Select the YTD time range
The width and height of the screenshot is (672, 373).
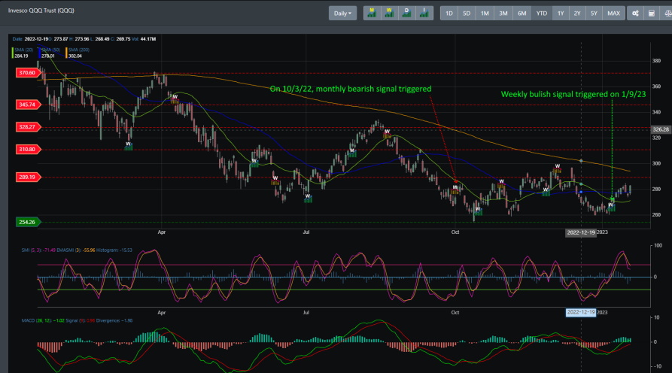click(x=542, y=14)
